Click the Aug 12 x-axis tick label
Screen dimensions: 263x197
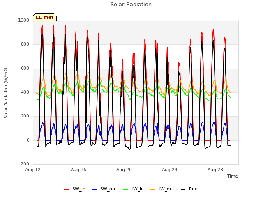[x=33, y=170]
